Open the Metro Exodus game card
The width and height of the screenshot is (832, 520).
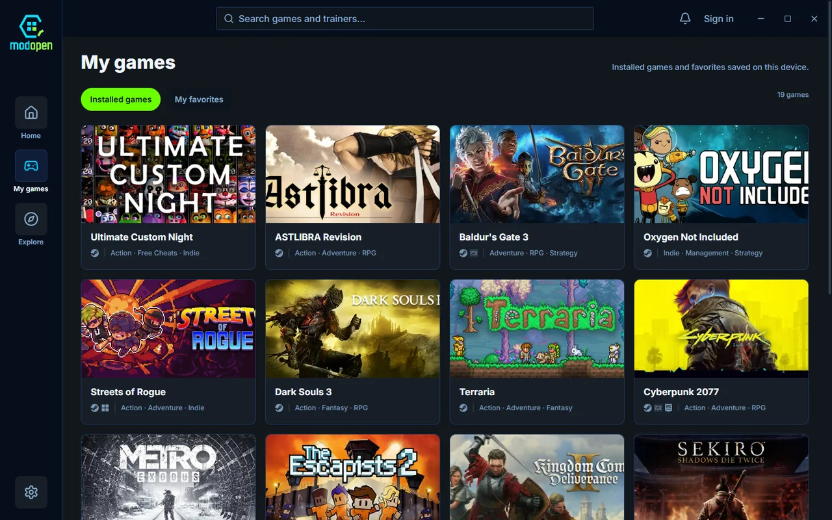coord(168,477)
